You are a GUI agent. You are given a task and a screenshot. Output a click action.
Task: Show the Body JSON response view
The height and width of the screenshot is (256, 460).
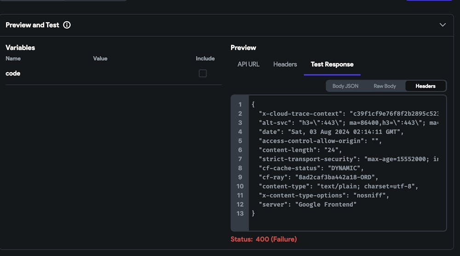[x=345, y=86]
